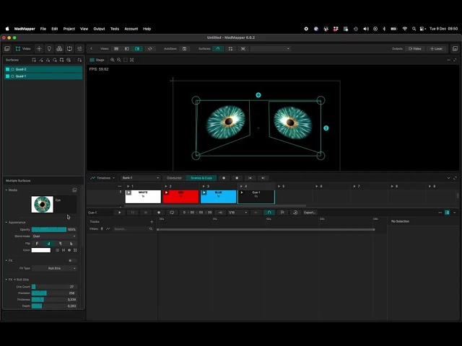This screenshot has height=346, width=462.
Task: Select the Video surfaces mode button
Action: tap(23, 48)
